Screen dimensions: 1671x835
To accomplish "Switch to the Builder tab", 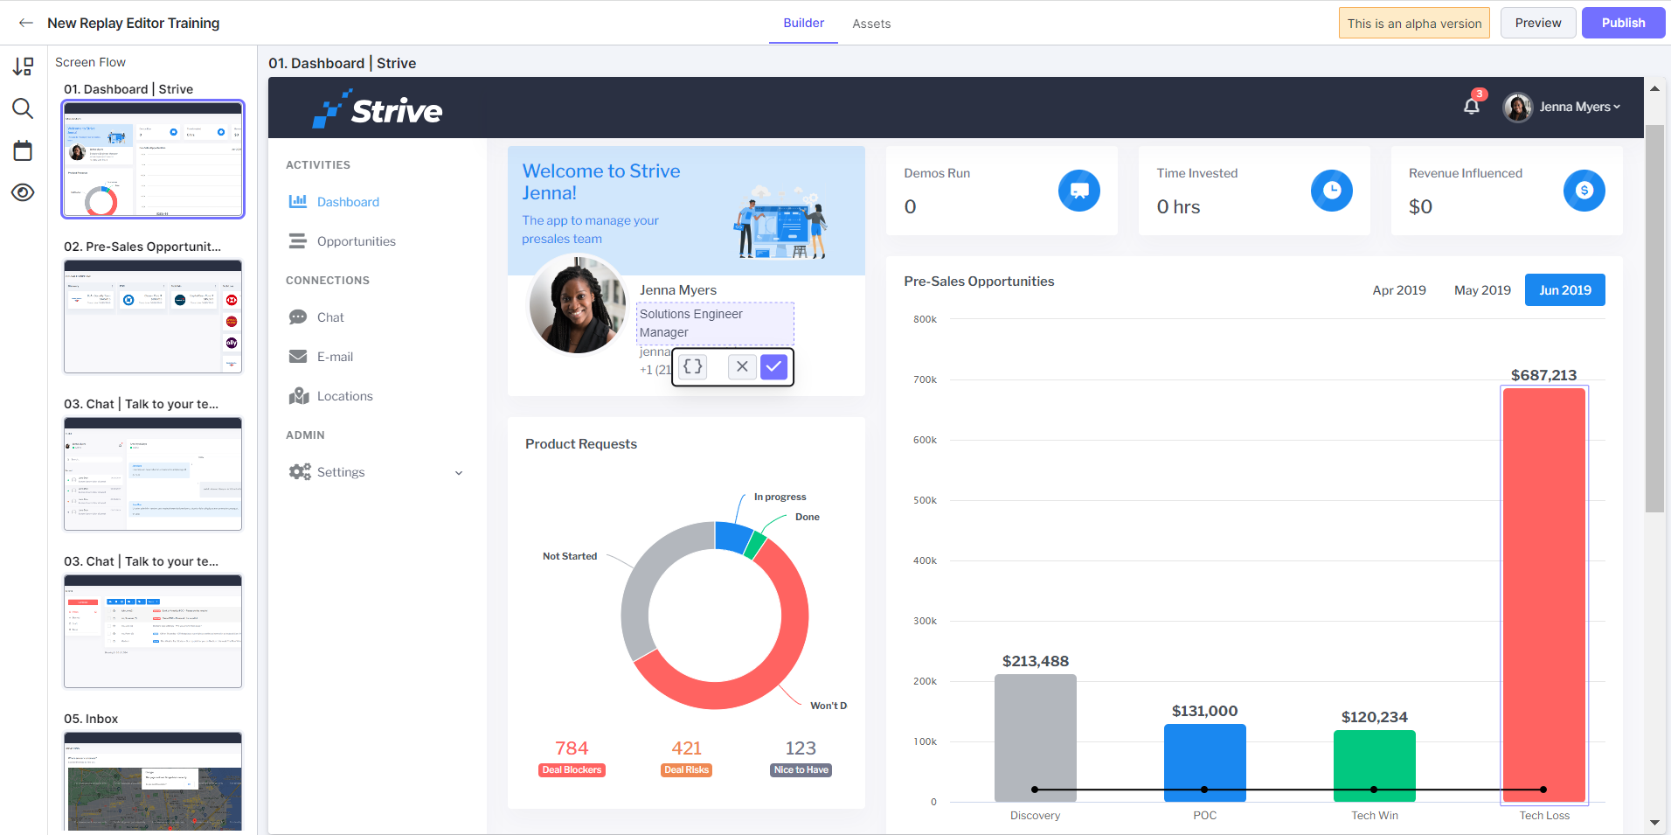I will pos(804,23).
